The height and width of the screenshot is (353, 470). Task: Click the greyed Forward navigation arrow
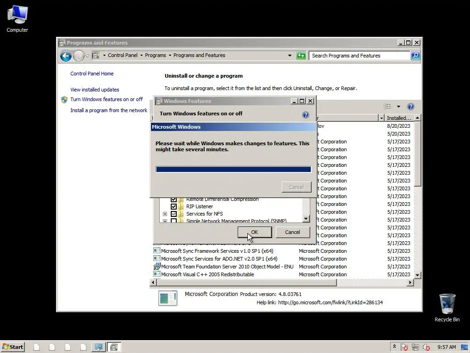click(78, 56)
